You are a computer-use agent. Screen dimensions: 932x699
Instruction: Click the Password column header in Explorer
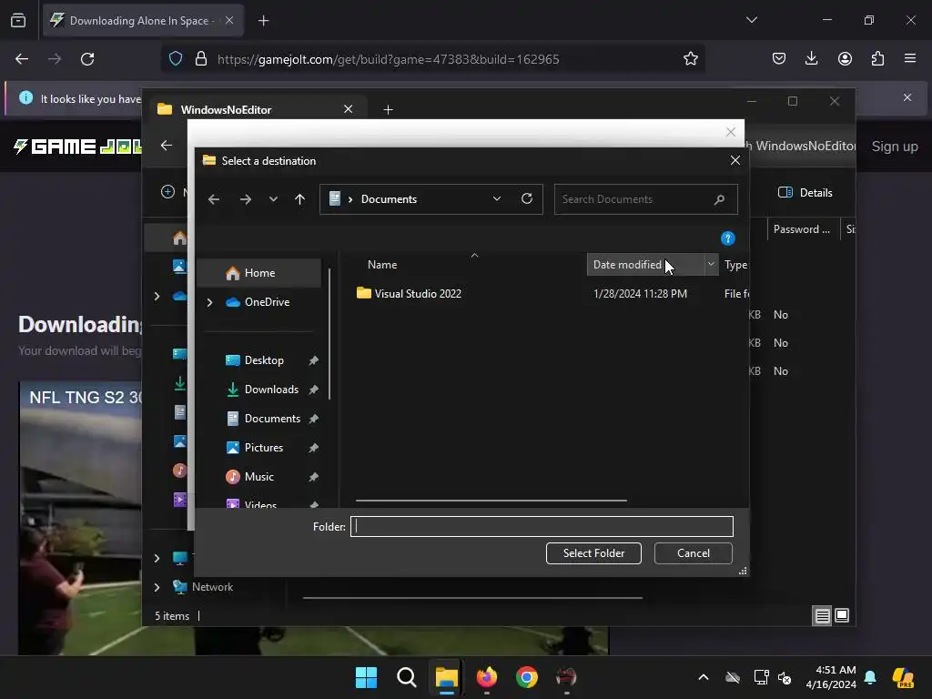click(801, 229)
